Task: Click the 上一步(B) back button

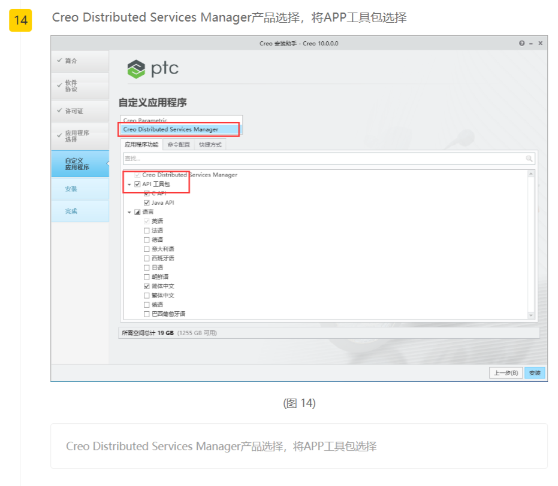Action: pos(506,373)
